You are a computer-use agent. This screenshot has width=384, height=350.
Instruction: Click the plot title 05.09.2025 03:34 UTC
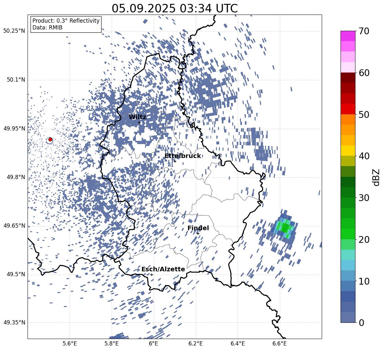(x=174, y=8)
